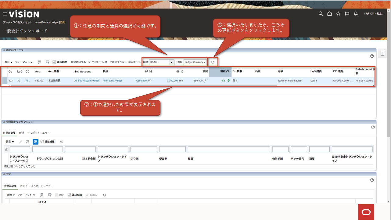Collapse the 勘定科目モニター section
Viewport: 391px width, 220px height.
coord(4,50)
